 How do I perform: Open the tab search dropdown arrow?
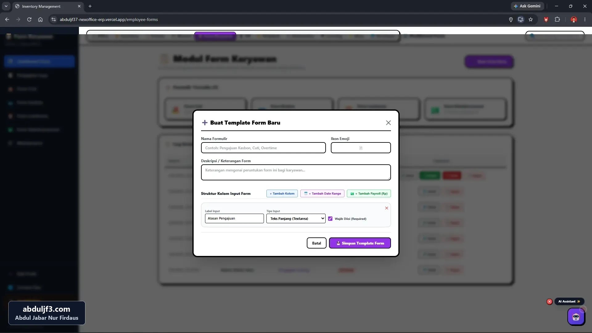tap(6, 6)
